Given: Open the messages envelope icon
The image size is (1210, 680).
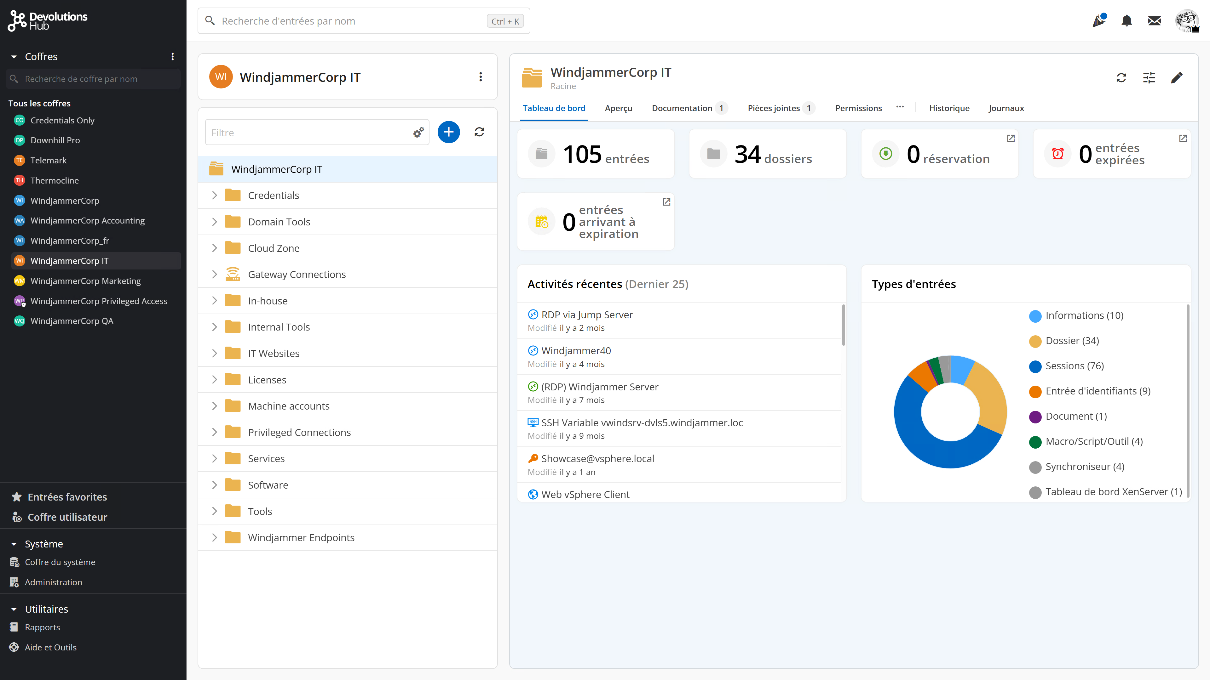Looking at the screenshot, I should point(1154,21).
